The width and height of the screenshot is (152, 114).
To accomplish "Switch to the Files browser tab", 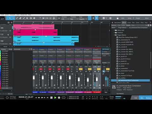I will pos(133,22).
